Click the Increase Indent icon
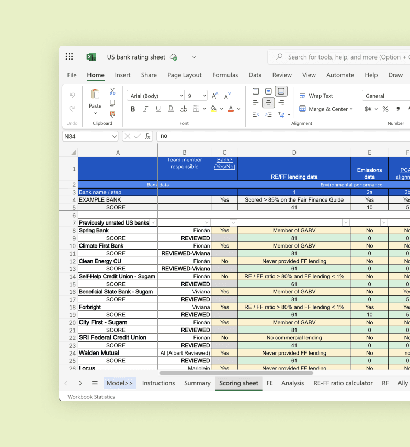The height and width of the screenshot is (447, 410). click(x=268, y=114)
